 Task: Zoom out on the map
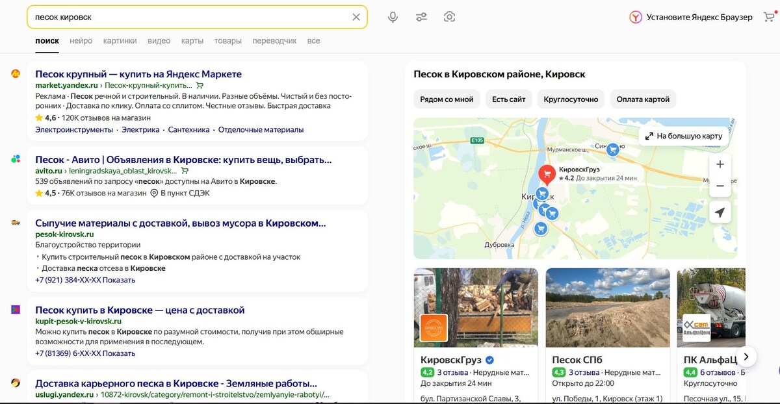point(720,186)
